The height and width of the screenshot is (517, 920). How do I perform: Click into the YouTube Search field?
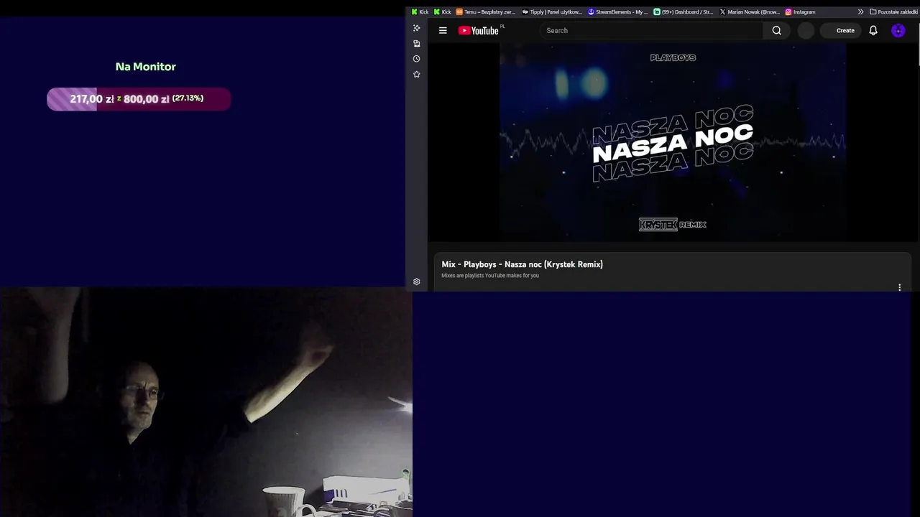coord(650,30)
